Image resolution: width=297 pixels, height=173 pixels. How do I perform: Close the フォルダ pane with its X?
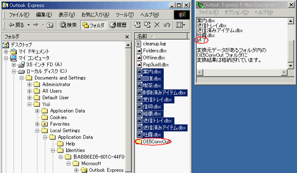pos(127,37)
